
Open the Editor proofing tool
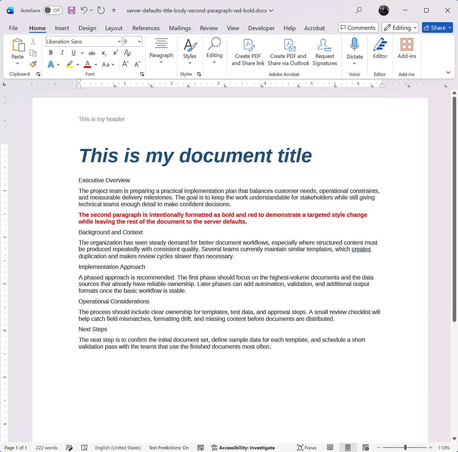380,49
